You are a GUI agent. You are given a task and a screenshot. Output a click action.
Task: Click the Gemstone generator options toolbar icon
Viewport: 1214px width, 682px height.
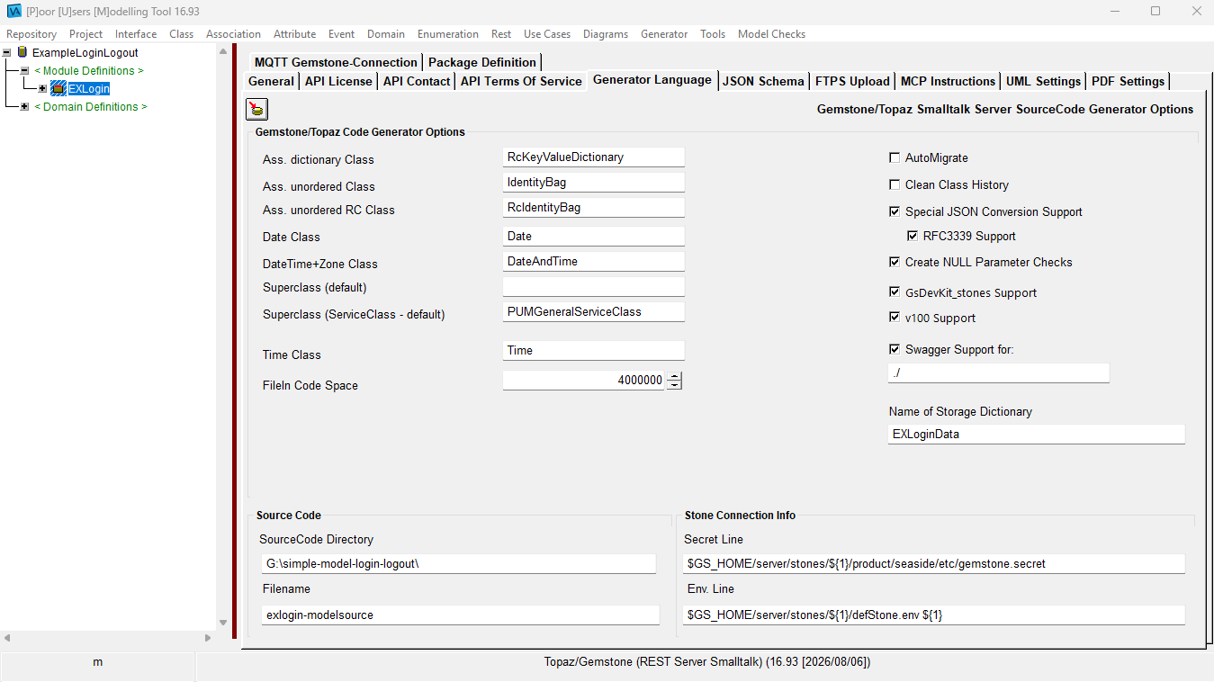pyautogui.click(x=257, y=110)
